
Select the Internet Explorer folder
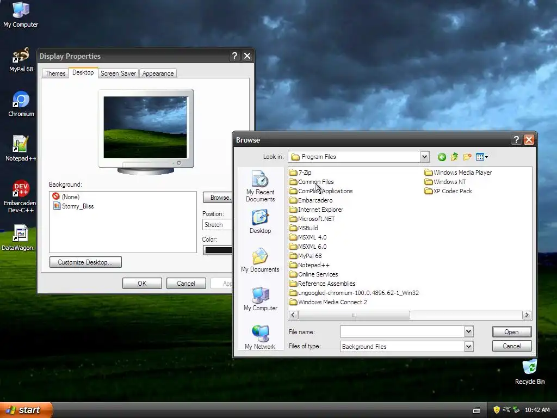click(317, 210)
